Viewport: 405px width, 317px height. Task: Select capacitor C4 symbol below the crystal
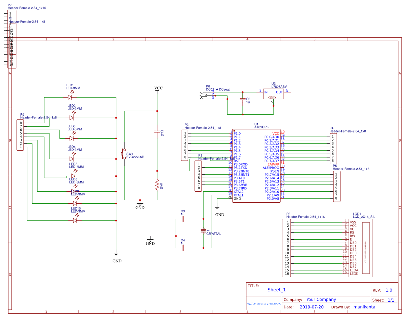point(183,248)
